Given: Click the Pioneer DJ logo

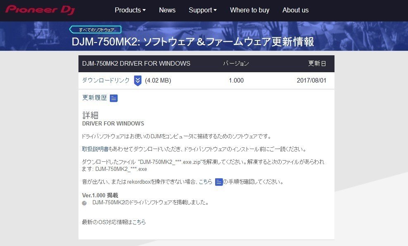Looking at the screenshot, I should click(40, 10).
